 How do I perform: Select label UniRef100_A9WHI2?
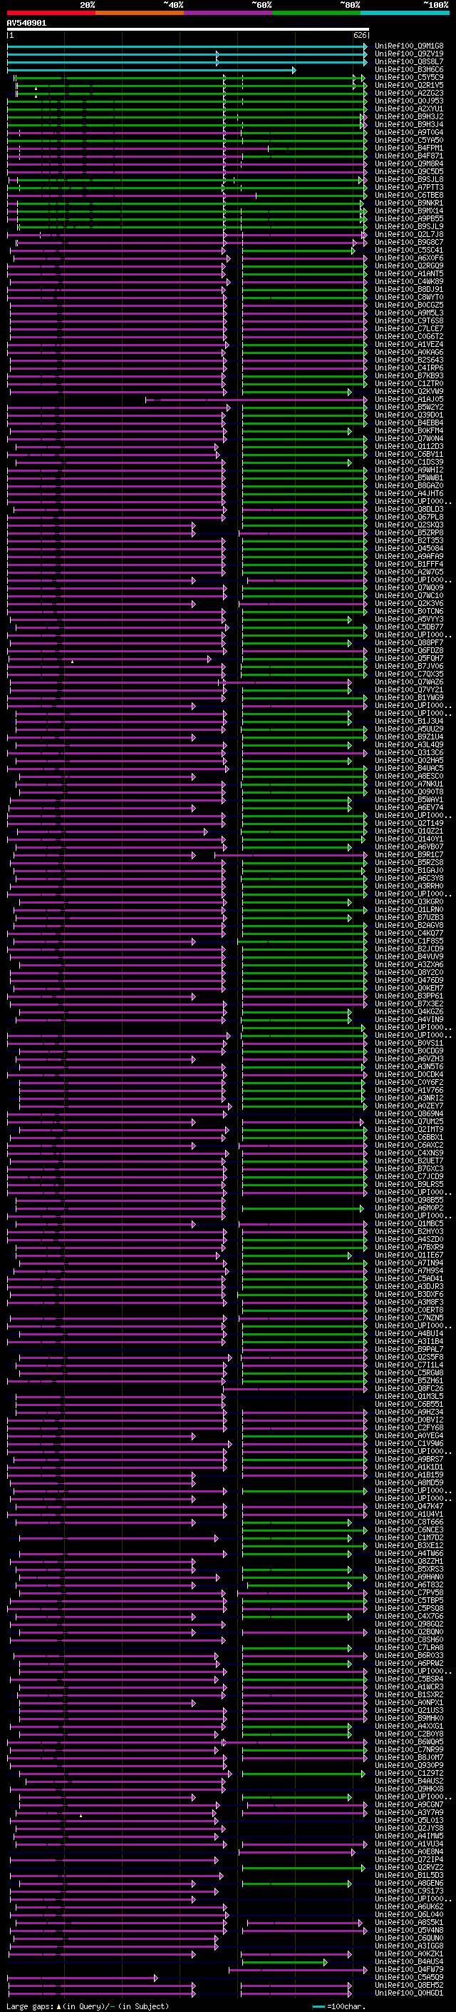point(409,470)
